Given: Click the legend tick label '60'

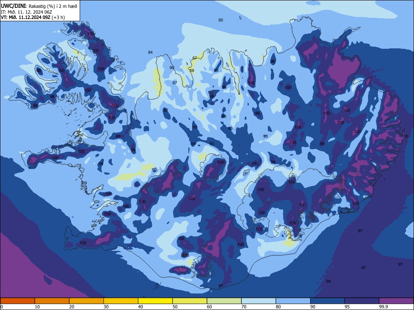Looking at the screenshot, I should pos(209,307).
